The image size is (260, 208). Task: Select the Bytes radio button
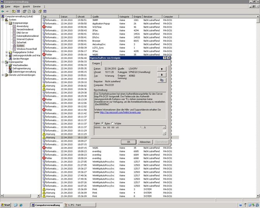[x=102, y=123]
